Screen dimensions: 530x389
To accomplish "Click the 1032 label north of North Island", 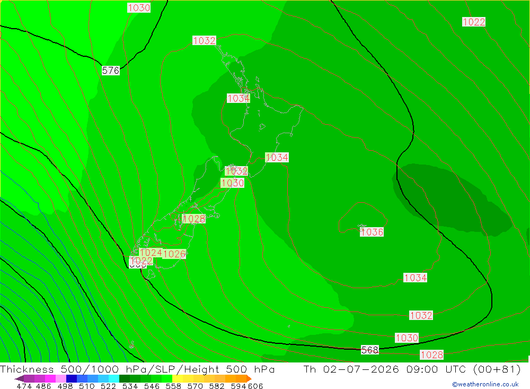I will [x=204, y=40].
